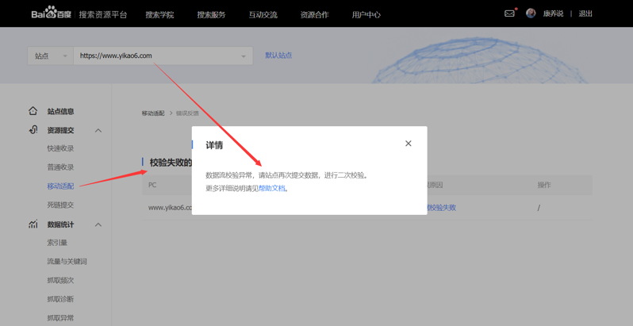633x326 pixels.
Task: Click the 数据统计 chart icon
Action: [33, 224]
